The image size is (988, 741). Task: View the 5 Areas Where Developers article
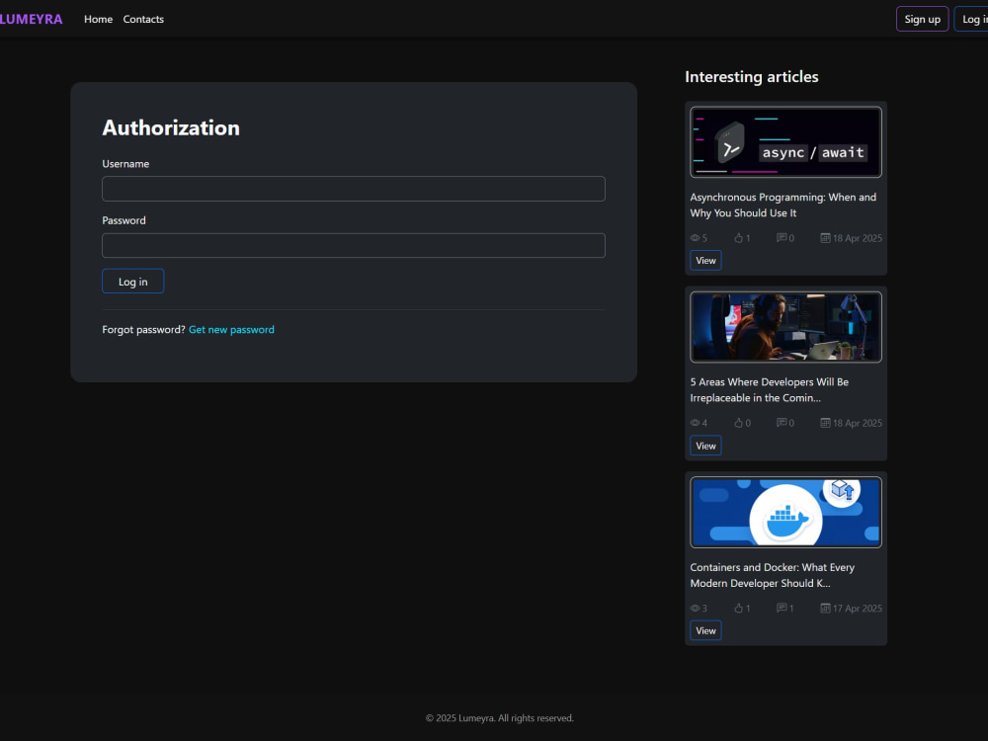click(x=705, y=446)
